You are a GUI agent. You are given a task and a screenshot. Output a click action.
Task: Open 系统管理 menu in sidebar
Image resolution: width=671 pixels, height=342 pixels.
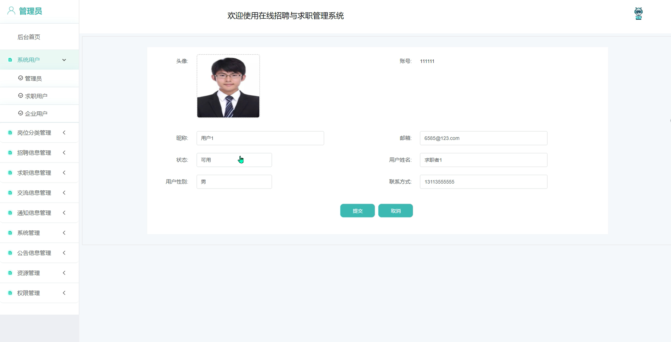coord(28,233)
